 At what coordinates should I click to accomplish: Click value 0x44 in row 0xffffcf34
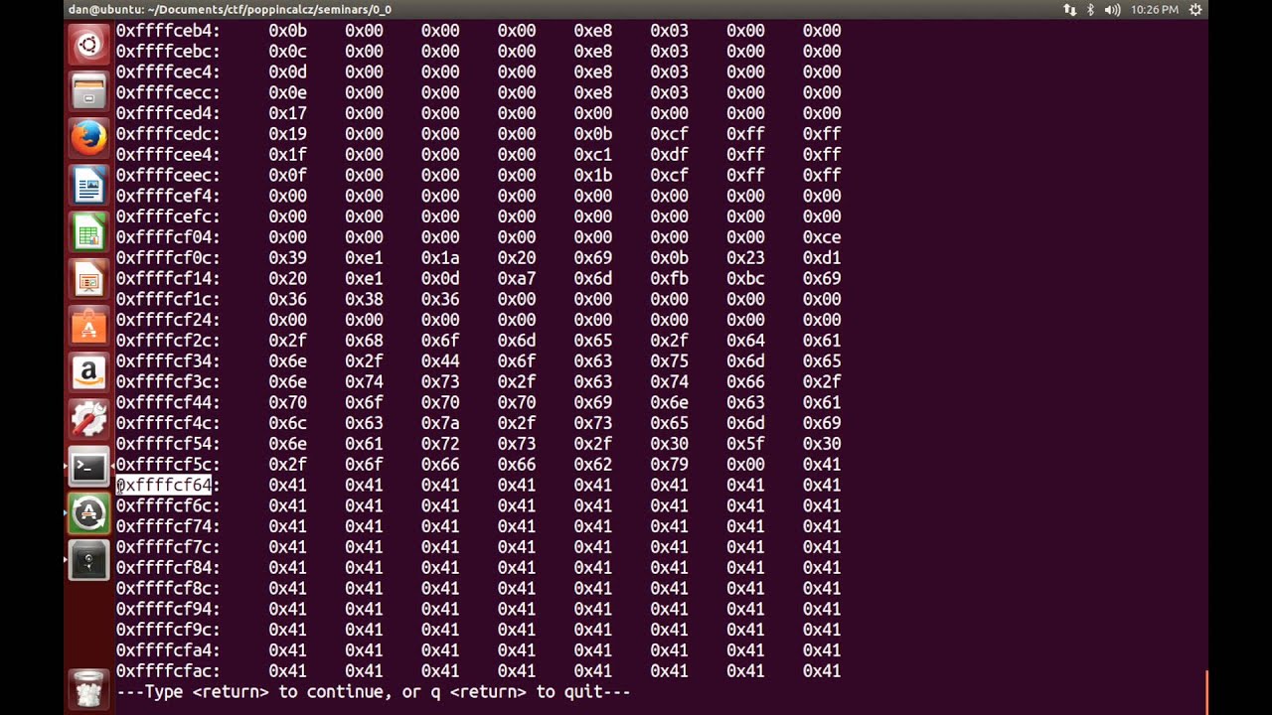pyautogui.click(x=440, y=361)
